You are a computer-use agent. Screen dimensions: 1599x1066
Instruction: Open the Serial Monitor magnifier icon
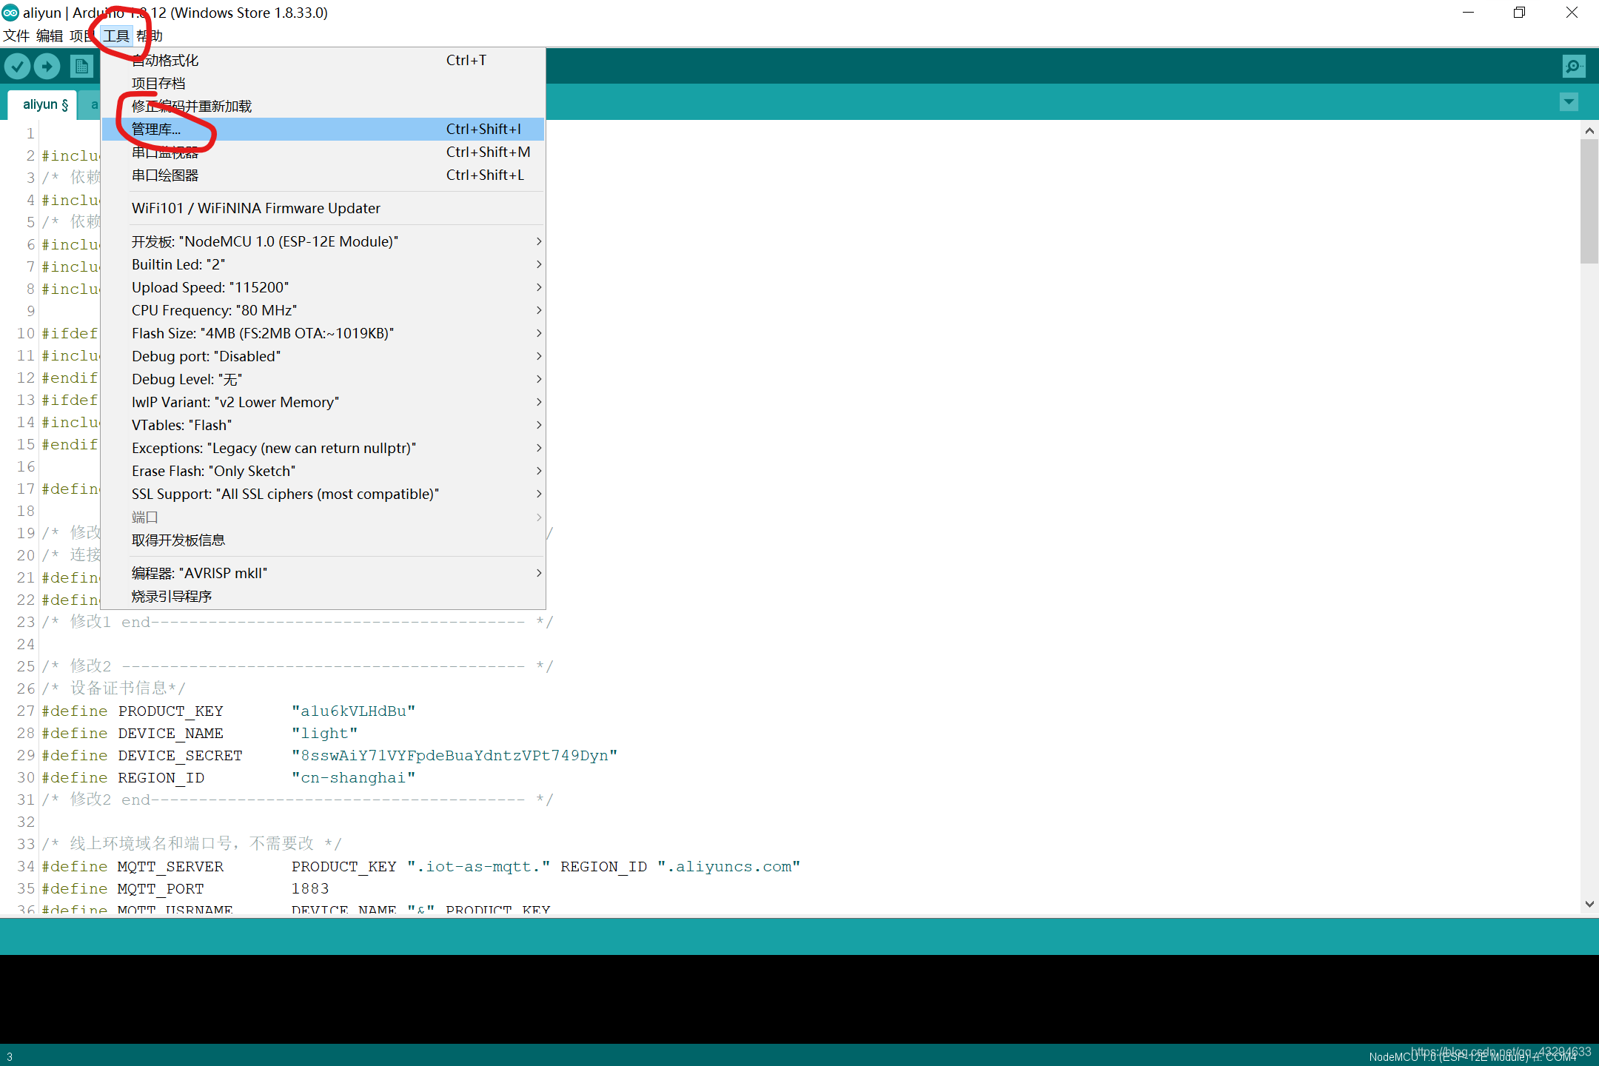point(1573,67)
